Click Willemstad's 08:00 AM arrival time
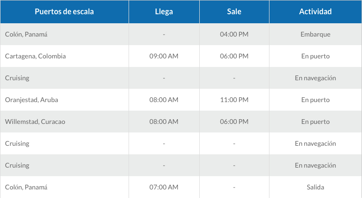The width and height of the screenshot is (362, 198). tap(164, 122)
